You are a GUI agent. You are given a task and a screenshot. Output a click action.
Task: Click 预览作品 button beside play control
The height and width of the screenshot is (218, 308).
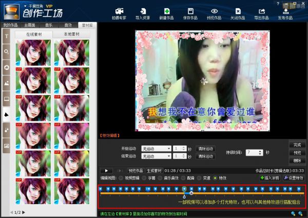136,171
